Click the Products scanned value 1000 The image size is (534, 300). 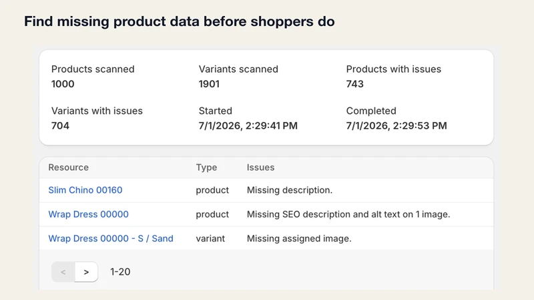pos(63,84)
